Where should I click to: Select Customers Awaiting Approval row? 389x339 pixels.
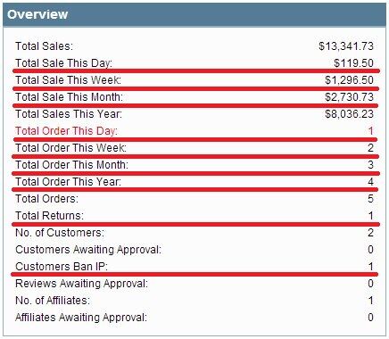pyautogui.click(x=194, y=250)
